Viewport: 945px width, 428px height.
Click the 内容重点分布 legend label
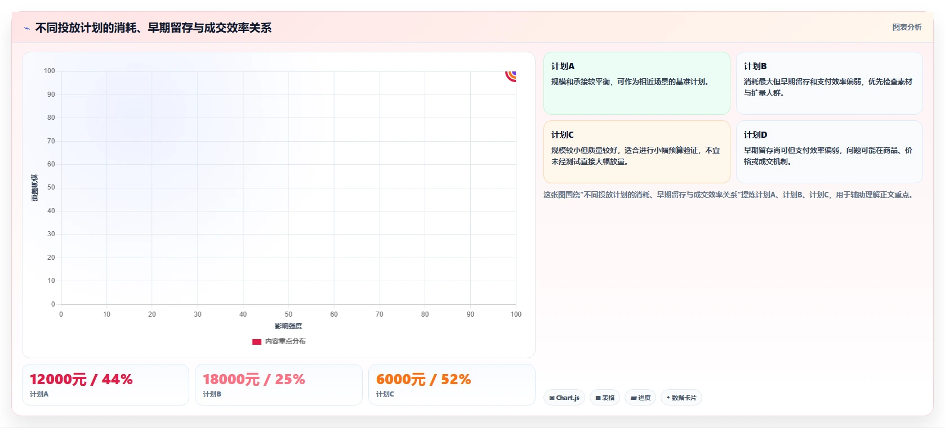(286, 341)
